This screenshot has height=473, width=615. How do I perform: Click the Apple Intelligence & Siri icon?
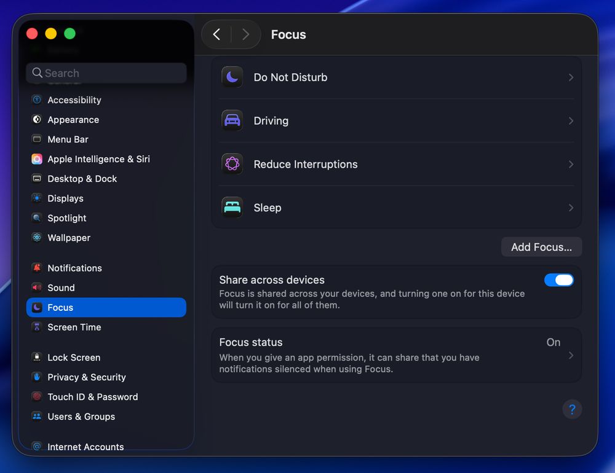coord(37,158)
